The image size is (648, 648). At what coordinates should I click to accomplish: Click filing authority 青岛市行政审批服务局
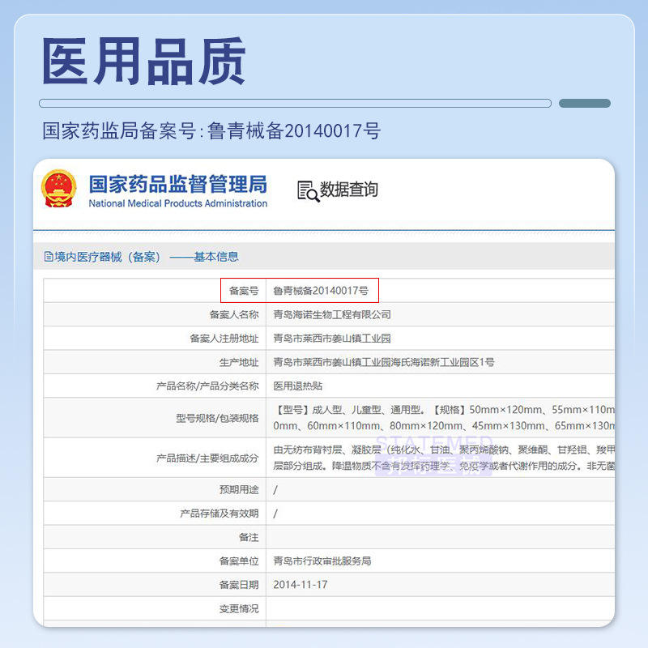tap(322, 561)
